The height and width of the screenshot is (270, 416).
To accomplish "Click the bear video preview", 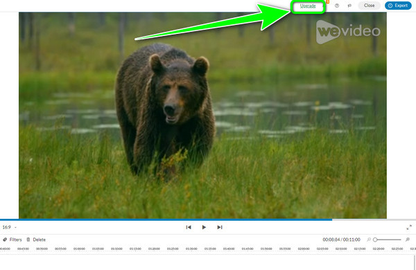I will tap(202, 115).
